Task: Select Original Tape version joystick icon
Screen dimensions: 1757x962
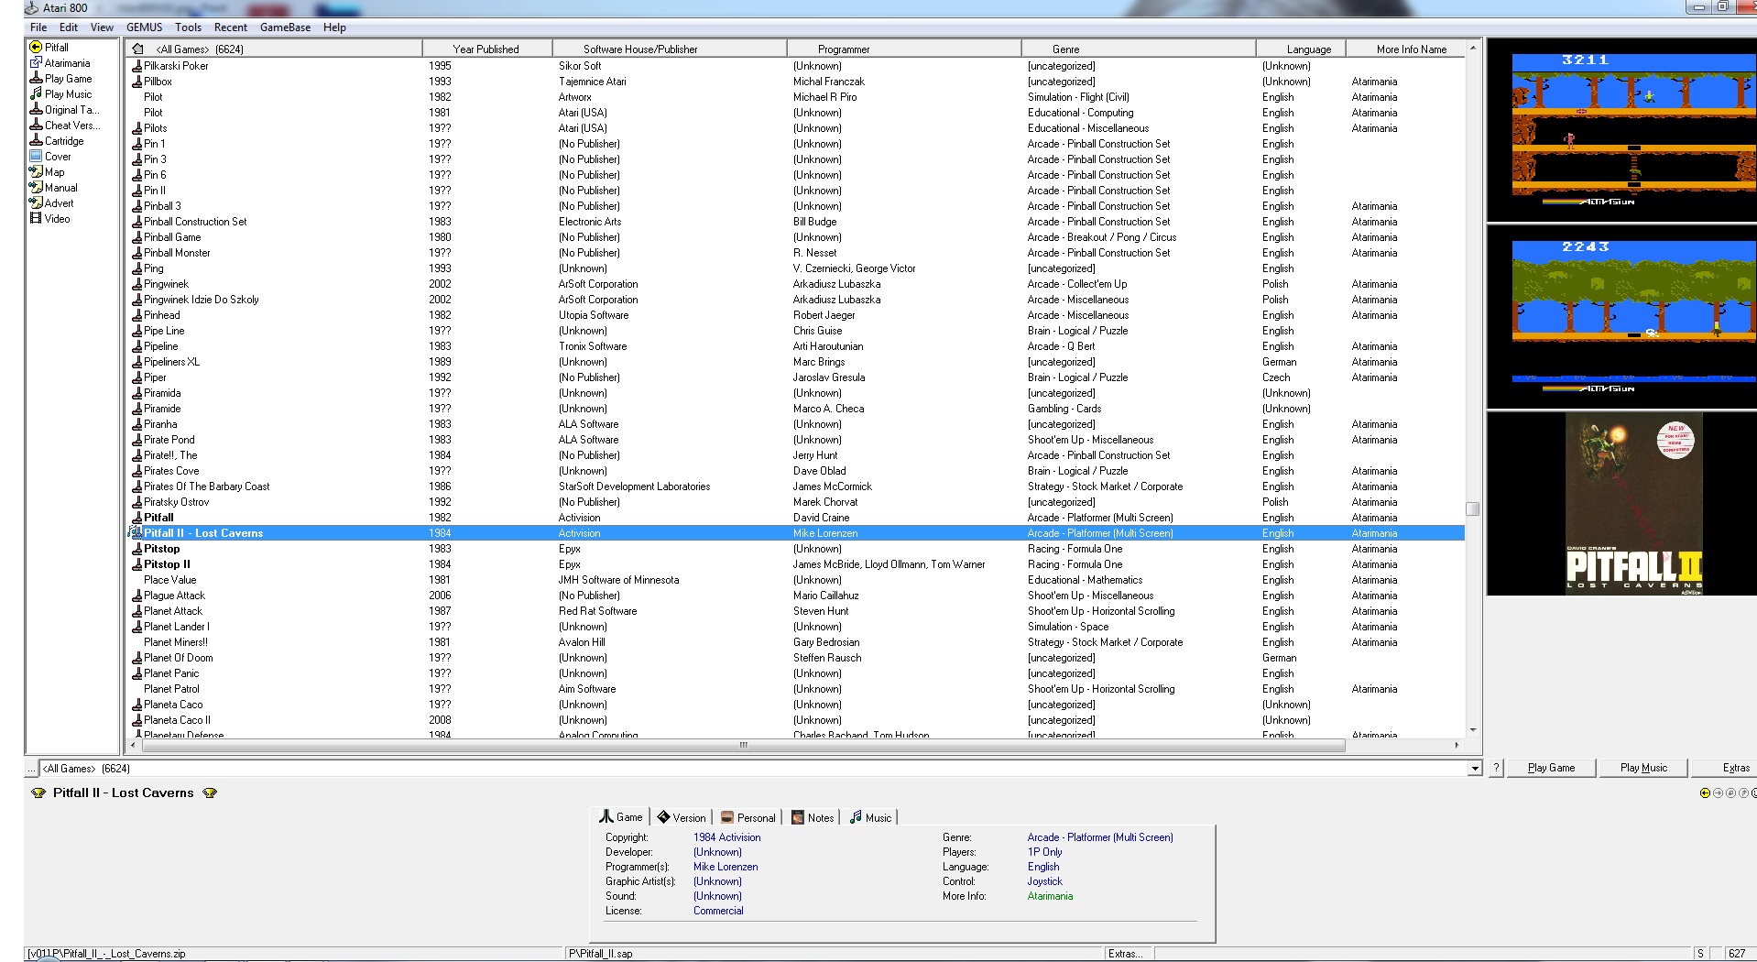Action: (36, 110)
